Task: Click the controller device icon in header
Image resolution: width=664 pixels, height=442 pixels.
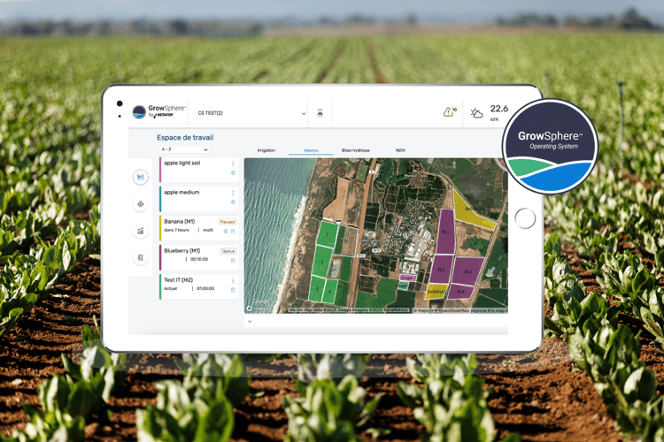Action: (320, 113)
